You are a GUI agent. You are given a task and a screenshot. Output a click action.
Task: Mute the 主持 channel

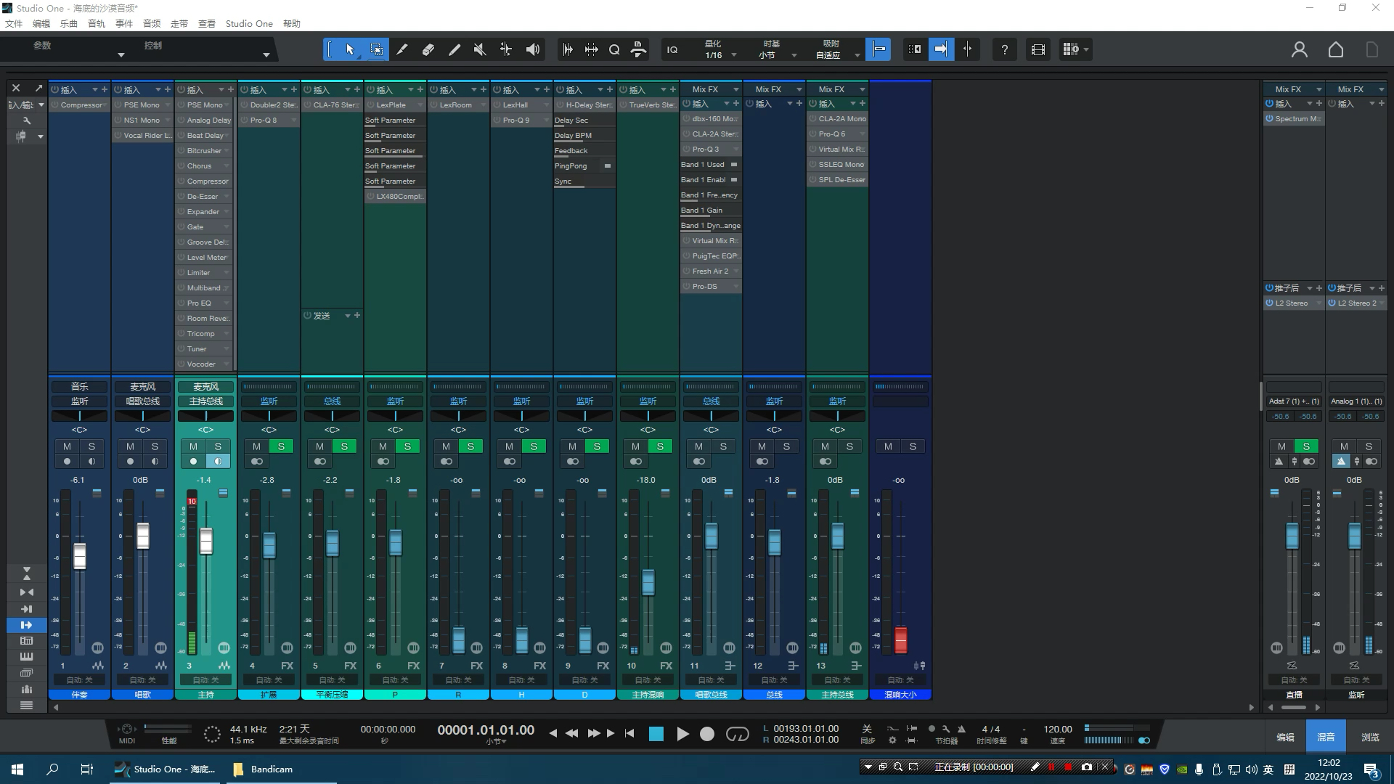194,446
